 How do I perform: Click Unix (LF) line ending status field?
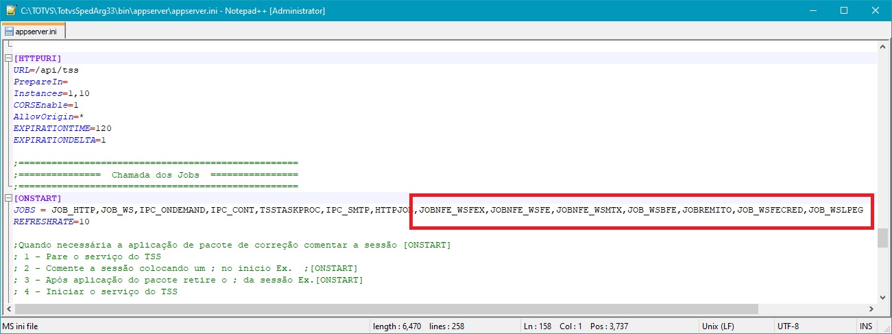[x=719, y=326]
